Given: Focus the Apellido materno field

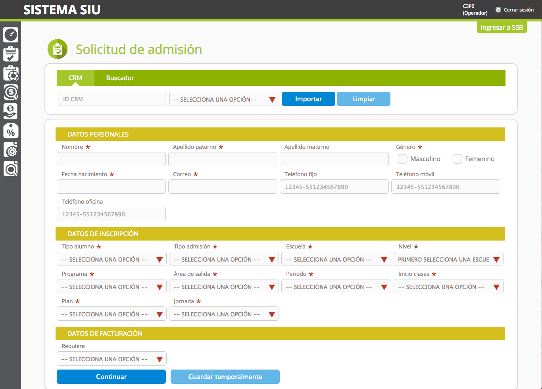Looking at the screenshot, I should click(x=334, y=159).
